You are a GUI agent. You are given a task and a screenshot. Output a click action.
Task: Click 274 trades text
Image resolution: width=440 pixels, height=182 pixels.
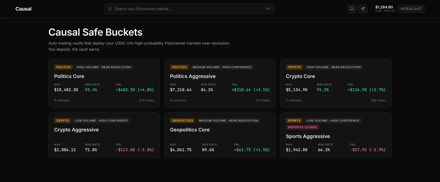click(x=146, y=100)
